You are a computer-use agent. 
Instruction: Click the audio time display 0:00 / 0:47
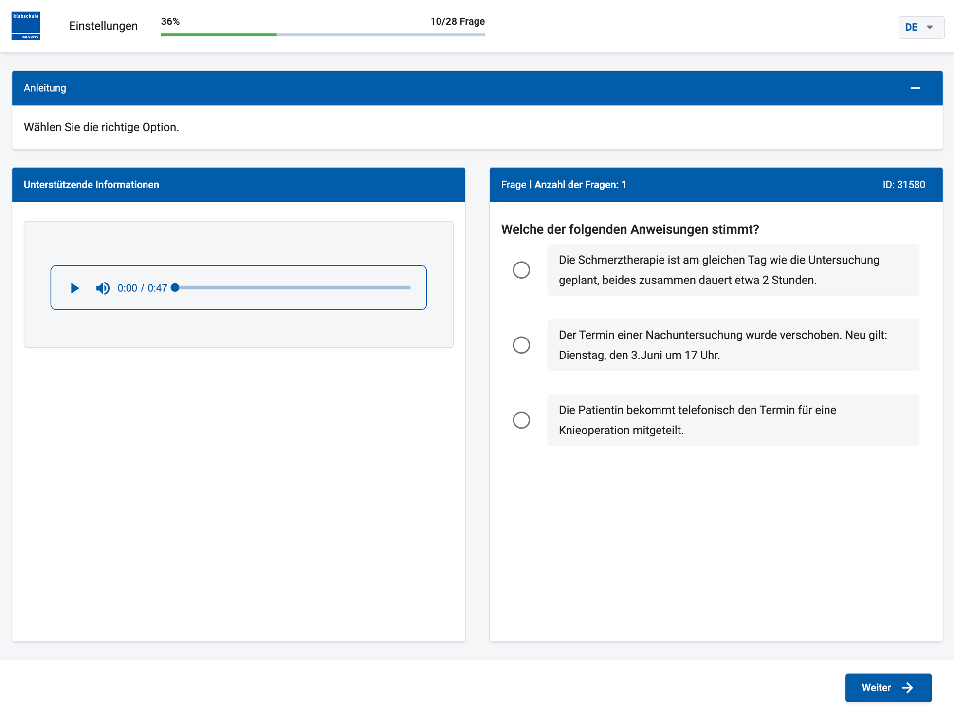(142, 288)
